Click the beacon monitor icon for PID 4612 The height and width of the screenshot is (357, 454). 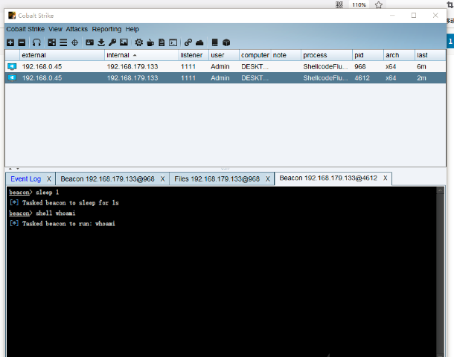pyautogui.click(x=12, y=78)
